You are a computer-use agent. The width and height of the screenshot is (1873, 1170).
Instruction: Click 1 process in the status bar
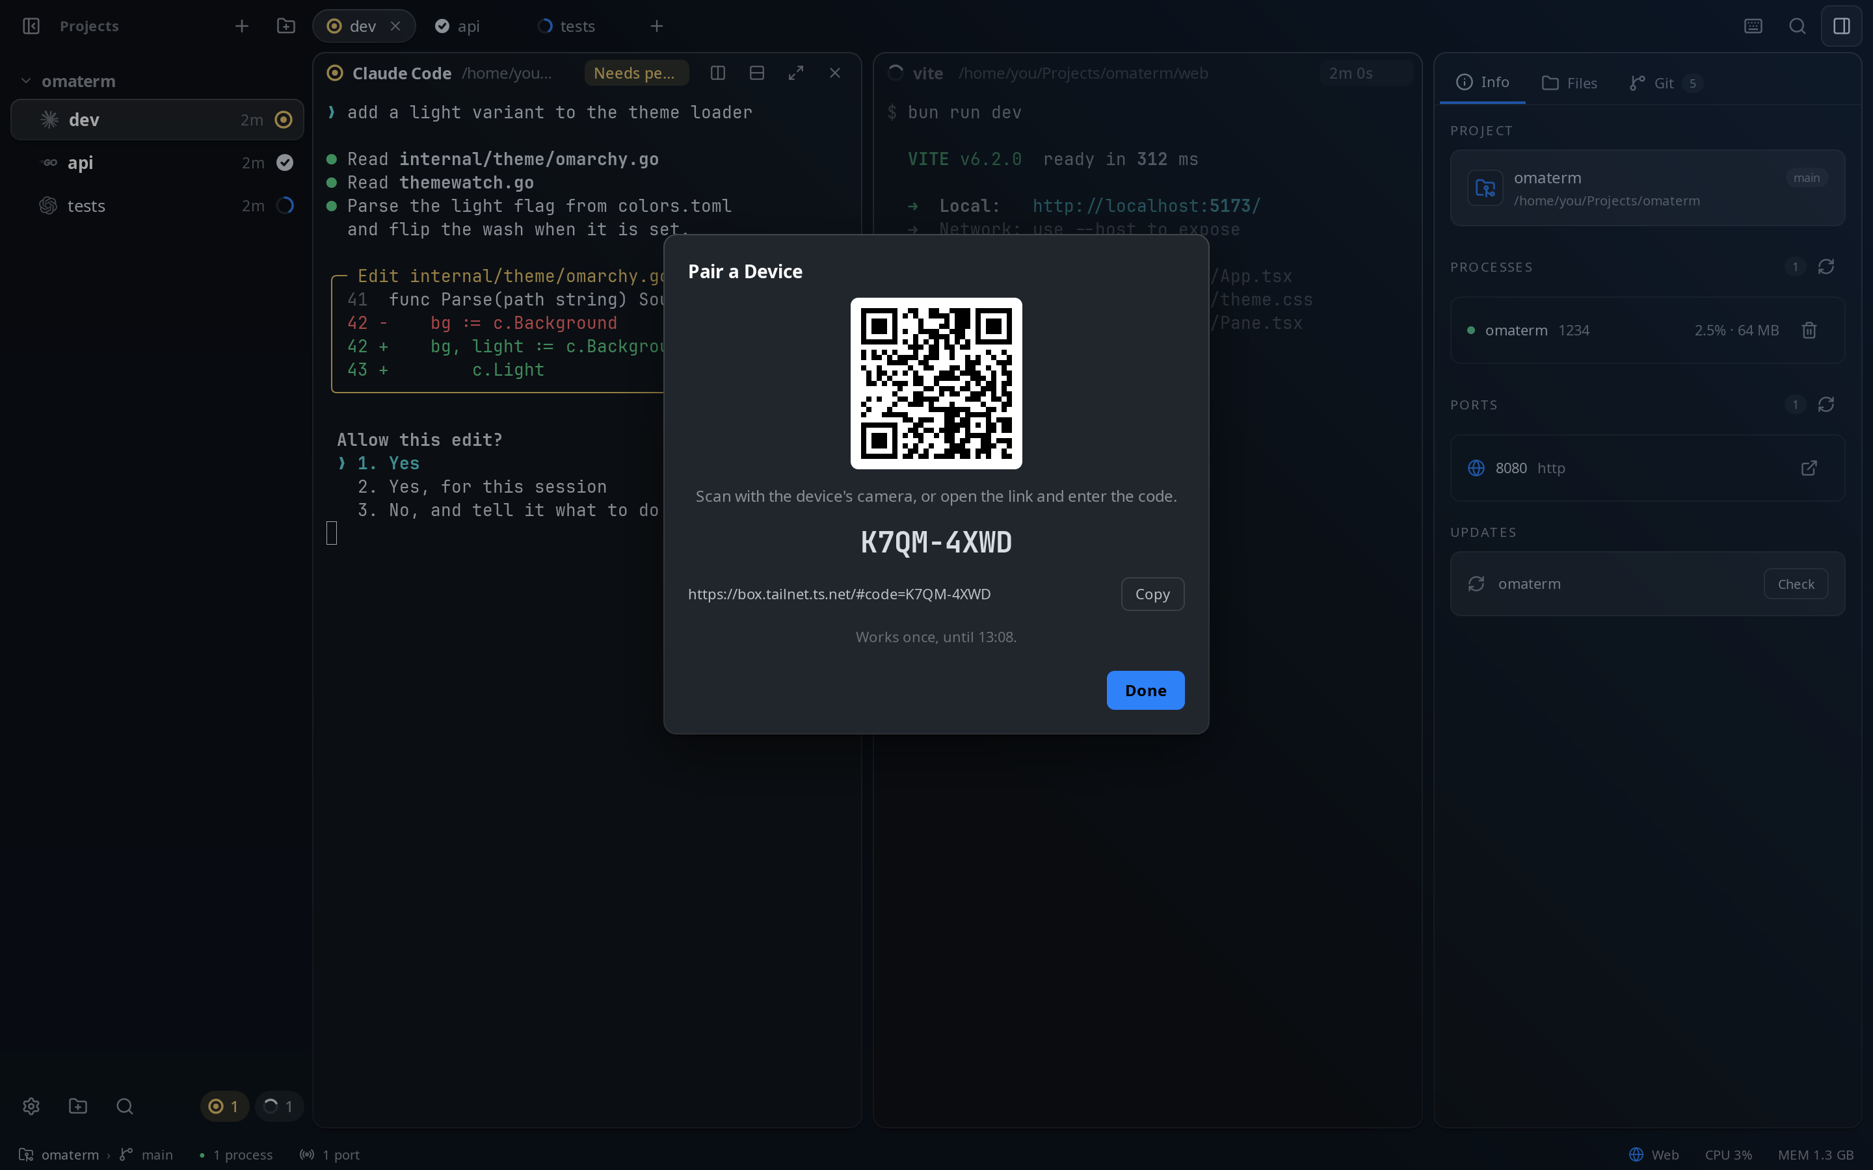point(235,1154)
